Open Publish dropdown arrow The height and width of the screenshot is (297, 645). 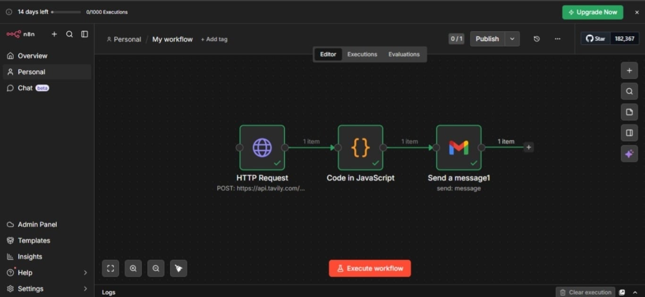[512, 39]
